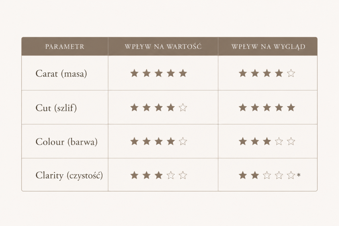The width and height of the screenshot is (339, 226).
Task: Click the first star in Carat value rating
Action: [x=134, y=73]
